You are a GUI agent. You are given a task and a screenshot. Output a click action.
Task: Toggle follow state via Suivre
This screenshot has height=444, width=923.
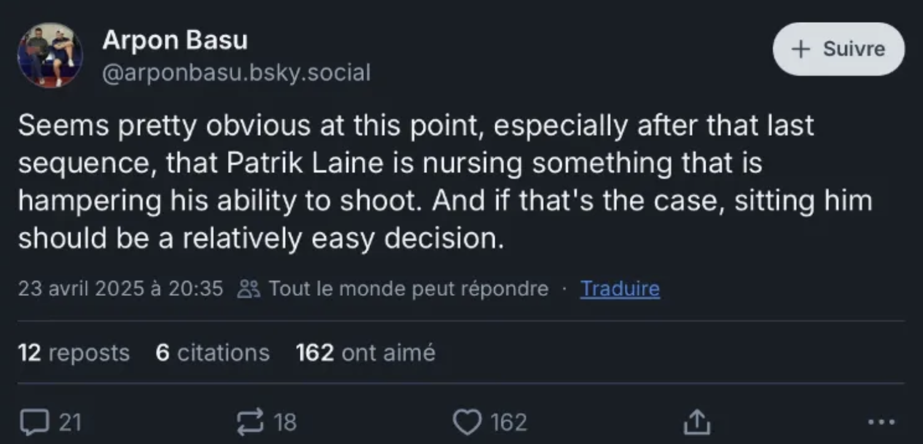839,49
